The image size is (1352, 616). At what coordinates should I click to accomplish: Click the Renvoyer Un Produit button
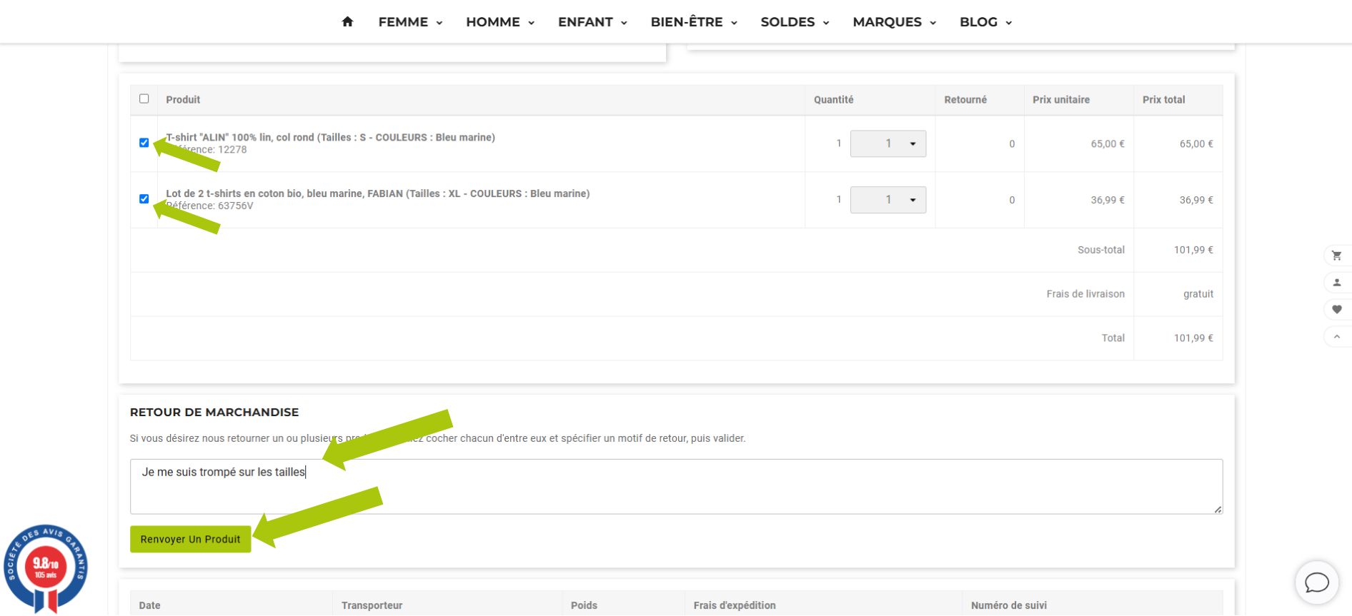190,539
